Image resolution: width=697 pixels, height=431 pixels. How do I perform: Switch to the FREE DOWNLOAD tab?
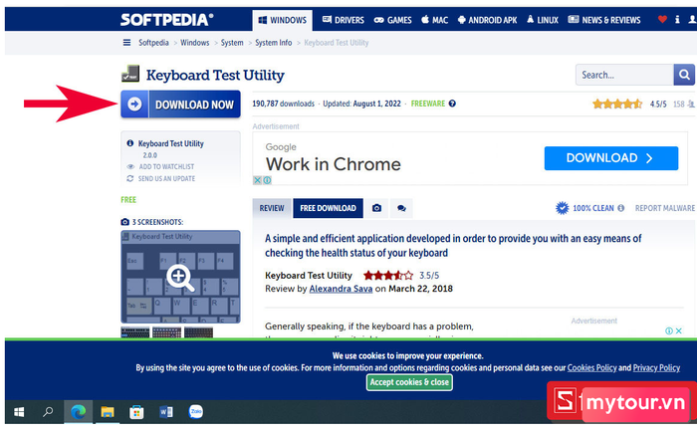(328, 208)
